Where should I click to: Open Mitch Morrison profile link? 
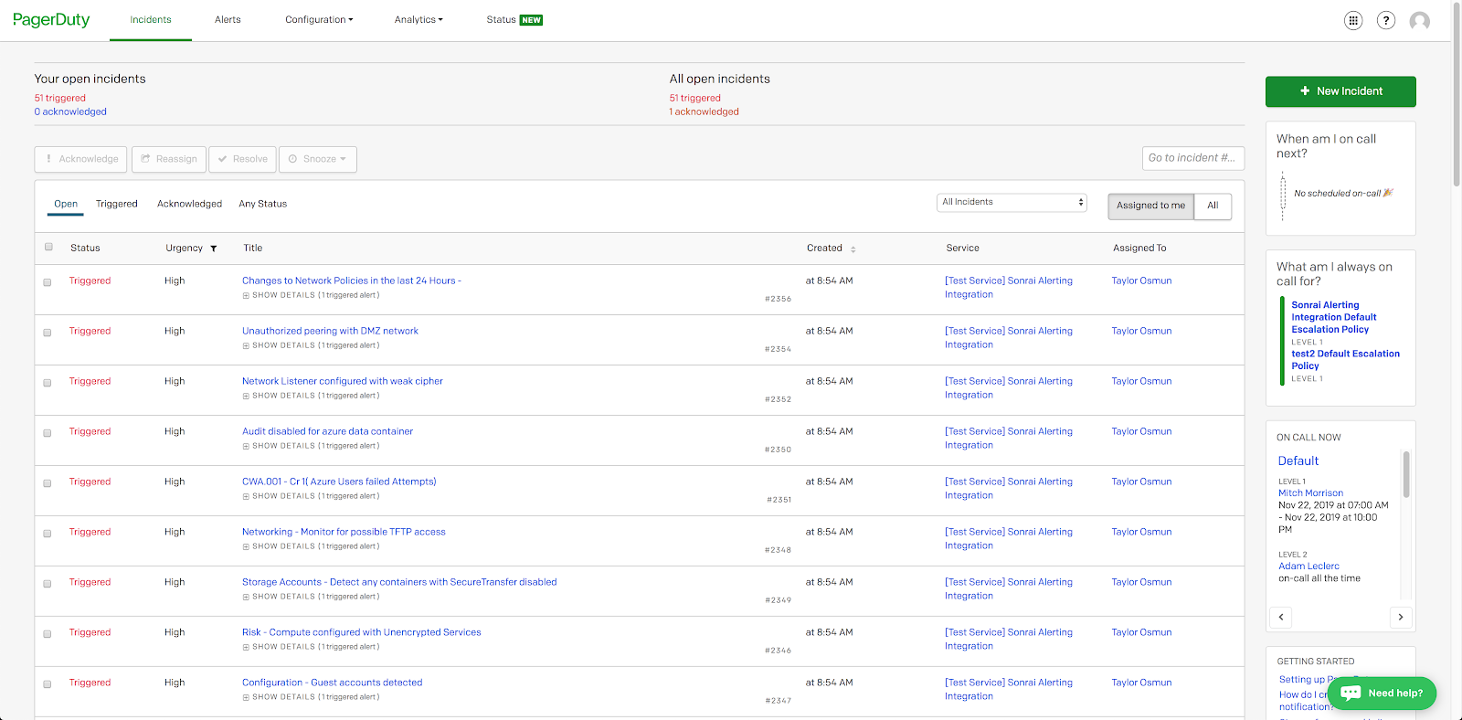[x=1310, y=493]
